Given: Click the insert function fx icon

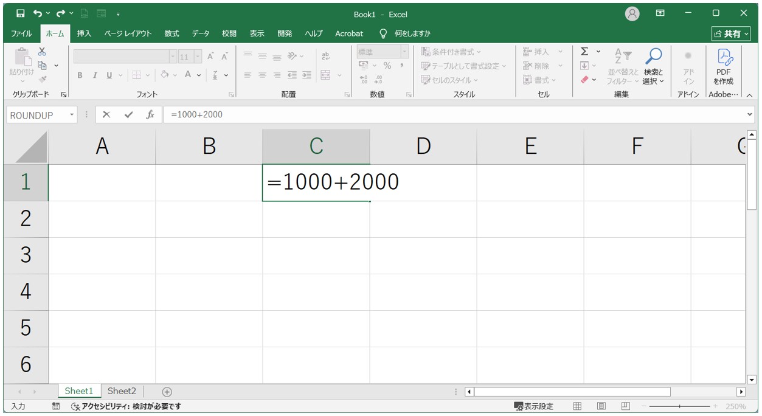Looking at the screenshot, I should (x=150, y=114).
